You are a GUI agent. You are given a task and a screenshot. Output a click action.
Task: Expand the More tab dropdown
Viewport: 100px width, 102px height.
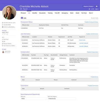coord(91,13)
